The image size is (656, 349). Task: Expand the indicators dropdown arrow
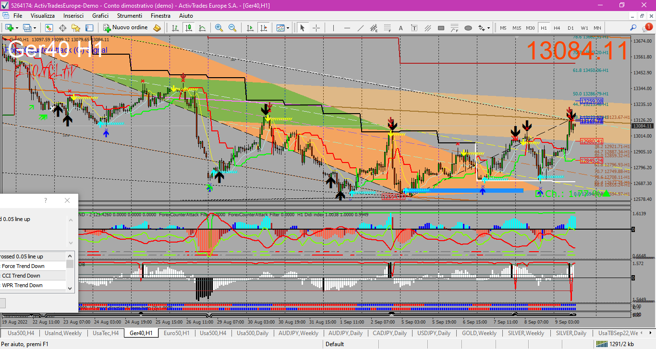288,28
